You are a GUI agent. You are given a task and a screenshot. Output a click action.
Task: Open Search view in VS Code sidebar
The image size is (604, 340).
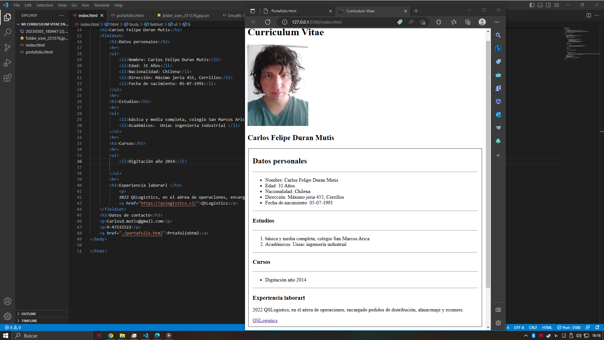coord(8,32)
